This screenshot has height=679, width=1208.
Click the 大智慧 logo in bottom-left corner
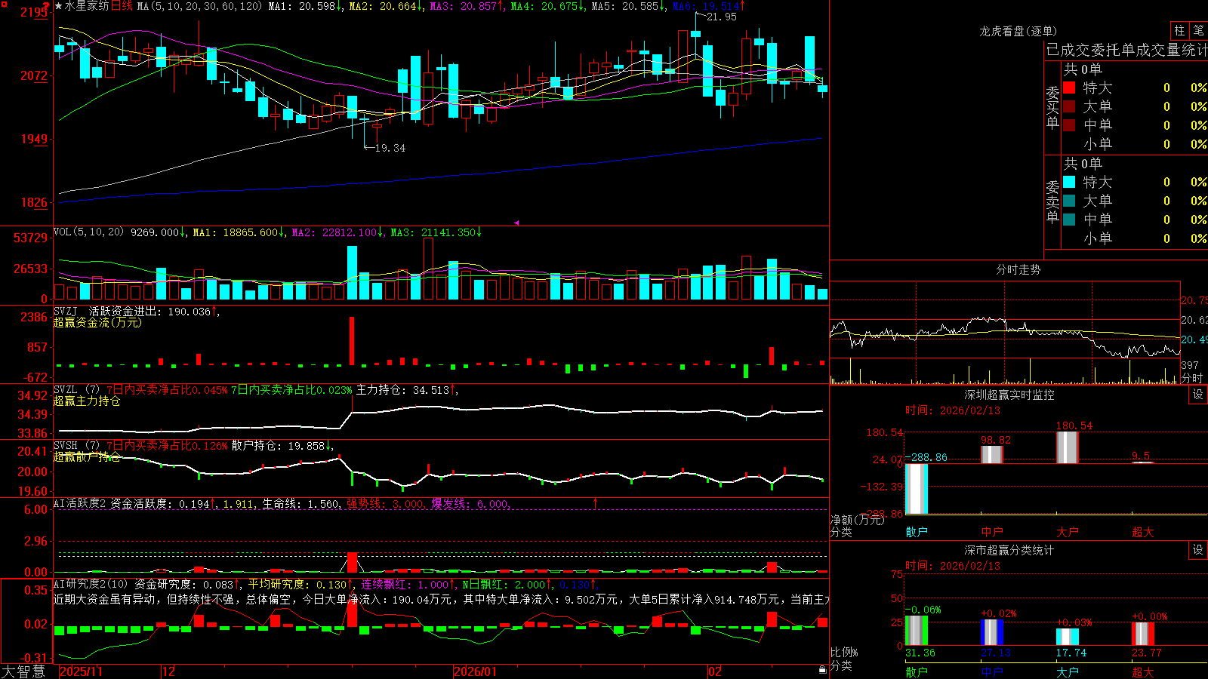pyautogui.click(x=24, y=671)
